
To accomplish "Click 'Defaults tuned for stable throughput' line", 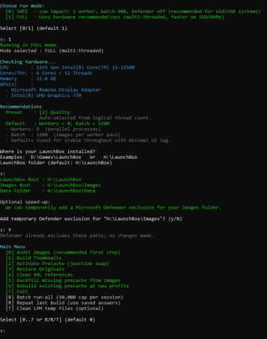I will [88, 140].
